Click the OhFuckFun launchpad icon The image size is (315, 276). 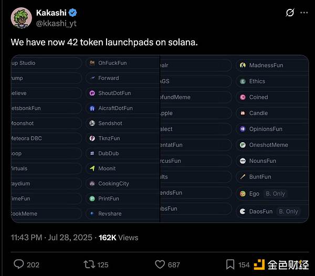[x=92, y=63]
